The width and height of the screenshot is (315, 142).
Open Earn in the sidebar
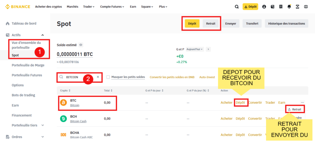[15, 105]
